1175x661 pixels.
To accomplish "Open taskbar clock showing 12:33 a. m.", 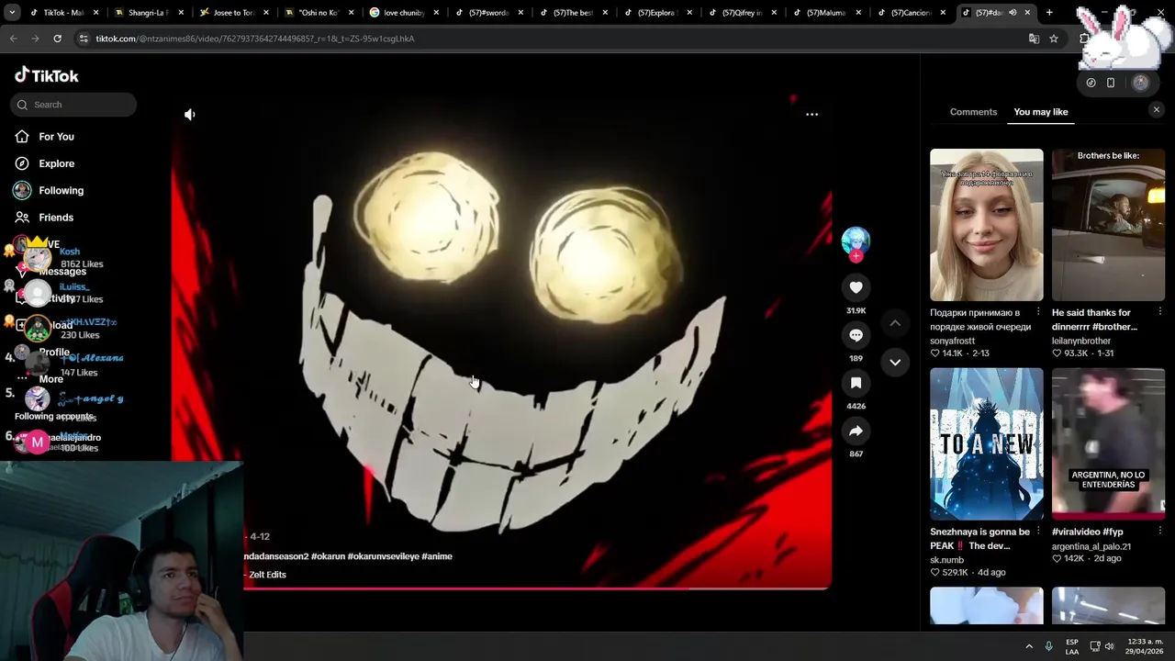I will coord(1146,646).
